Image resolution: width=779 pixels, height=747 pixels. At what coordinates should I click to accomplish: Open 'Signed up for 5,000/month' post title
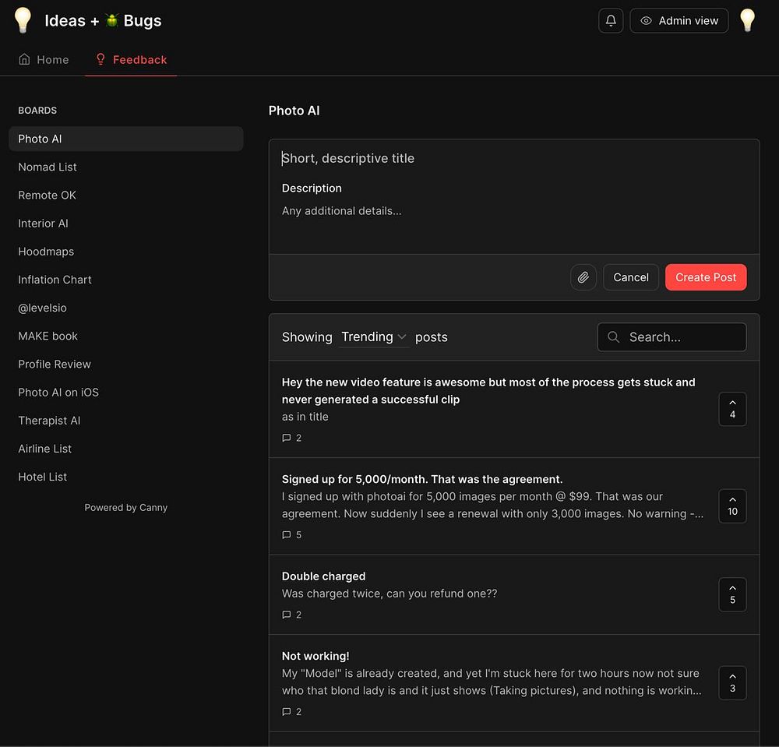421,479
